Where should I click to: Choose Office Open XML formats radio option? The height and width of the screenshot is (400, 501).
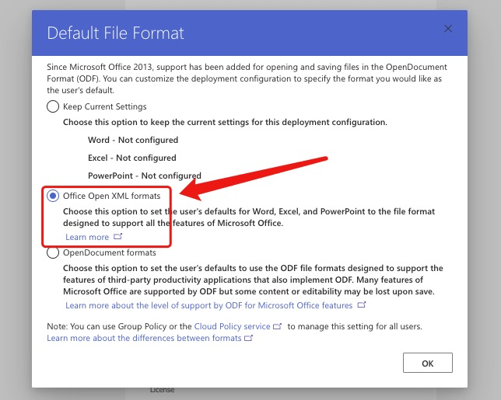point(53,196)
